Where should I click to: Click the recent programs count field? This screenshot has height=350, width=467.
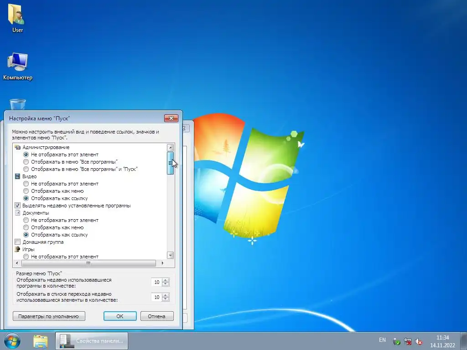click(157, 282)
